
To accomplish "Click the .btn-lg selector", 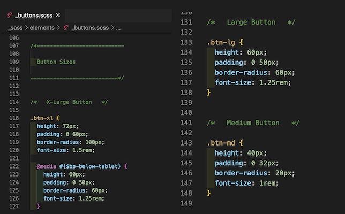I will click(221, 42).
